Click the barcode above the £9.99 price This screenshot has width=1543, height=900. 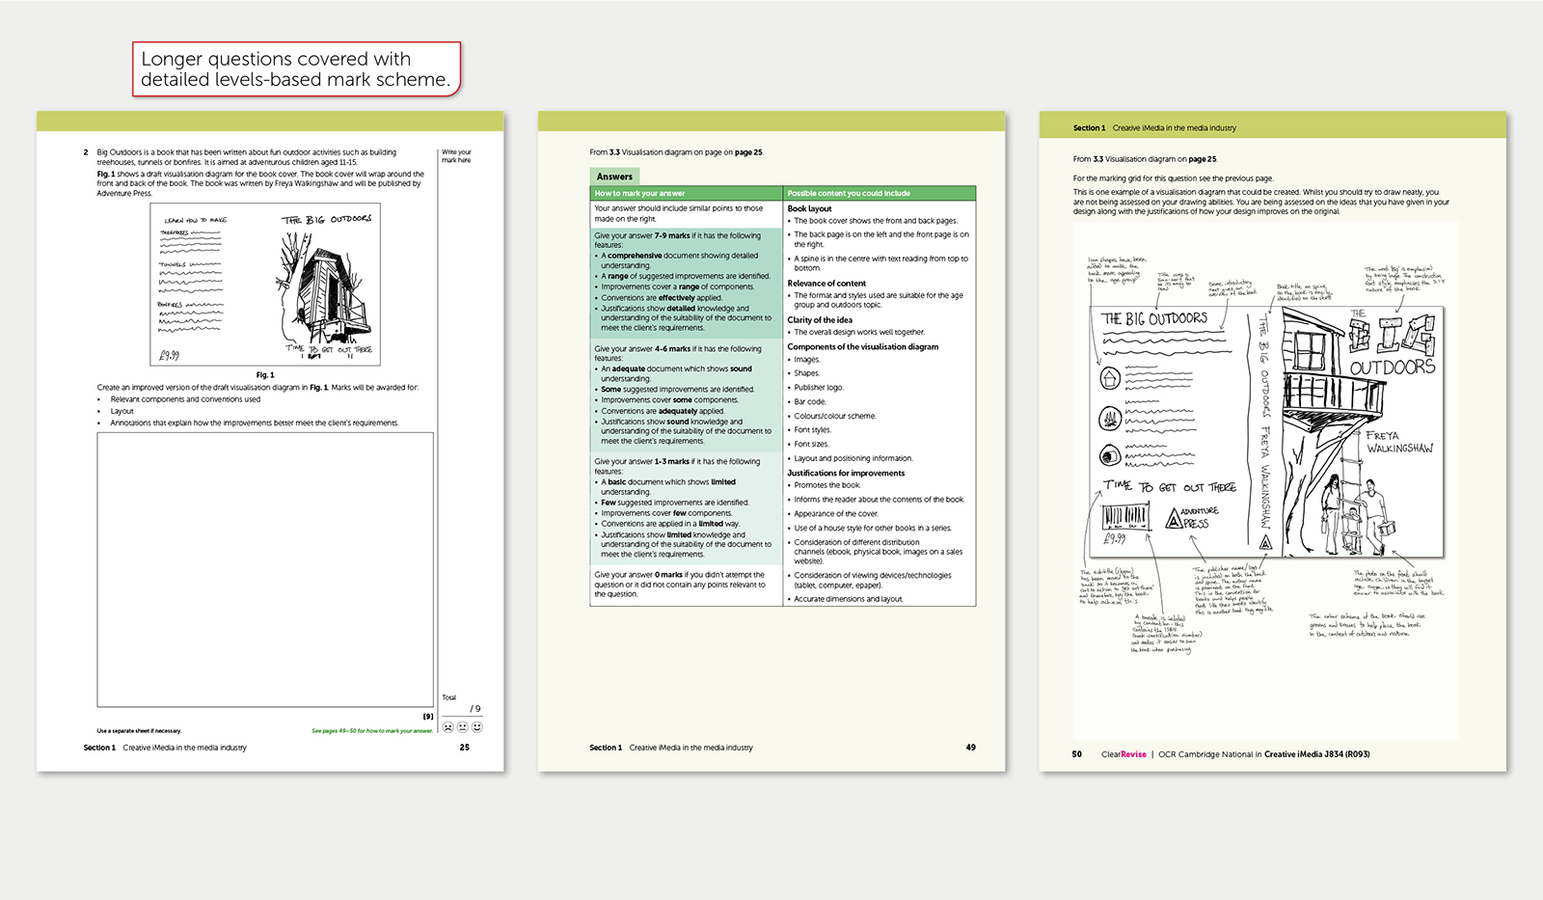coord(1125,516)
